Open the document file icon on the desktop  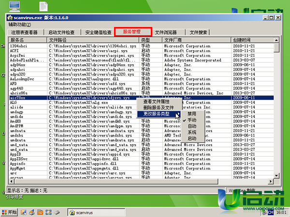(43, 6)
